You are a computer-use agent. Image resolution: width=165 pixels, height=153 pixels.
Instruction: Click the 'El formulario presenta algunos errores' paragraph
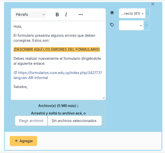point(54,38)
